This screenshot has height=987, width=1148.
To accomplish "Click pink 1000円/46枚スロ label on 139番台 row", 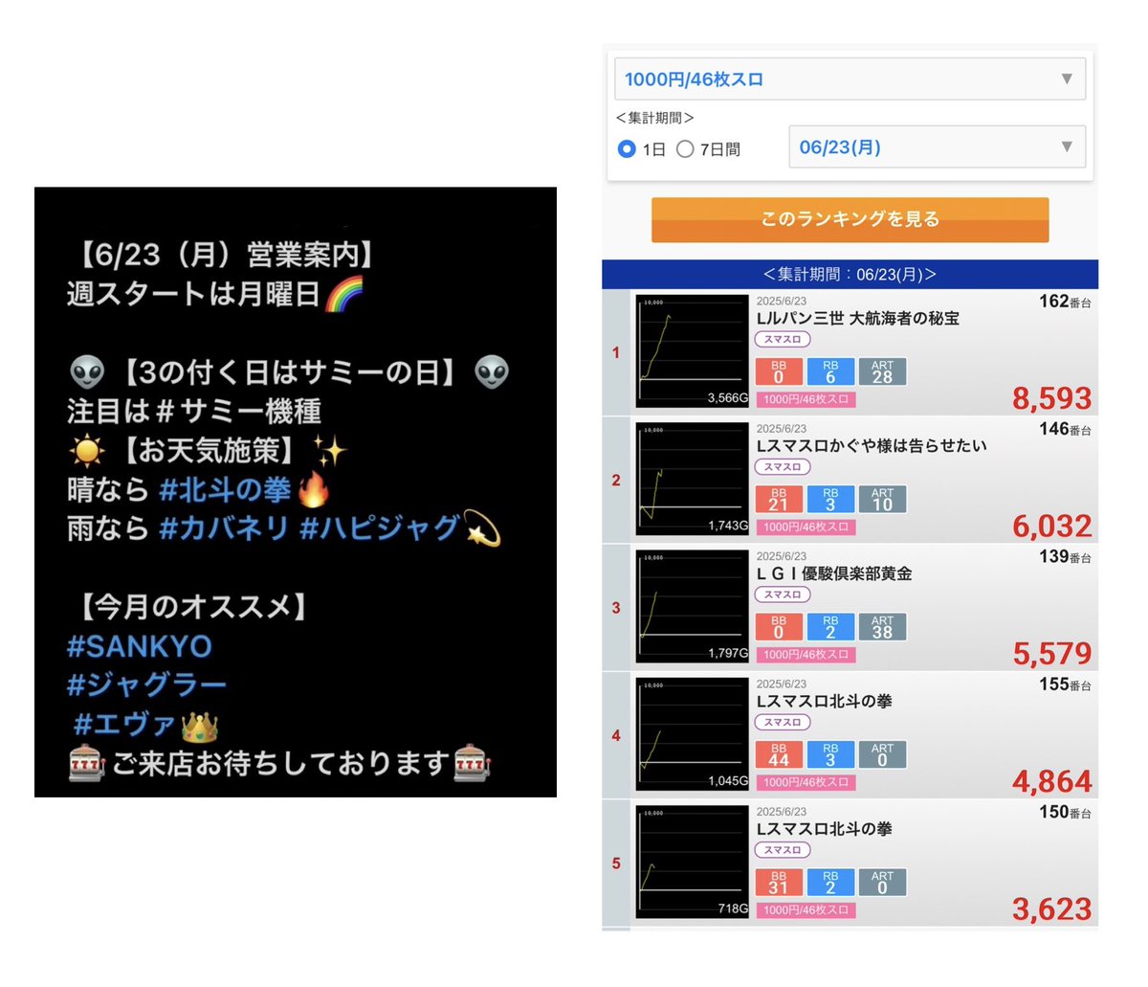I will (x=806, y=655).
